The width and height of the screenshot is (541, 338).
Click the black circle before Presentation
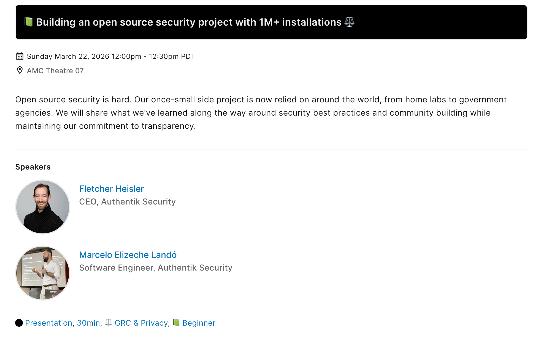pyautogui.click(x=19, y=323)
